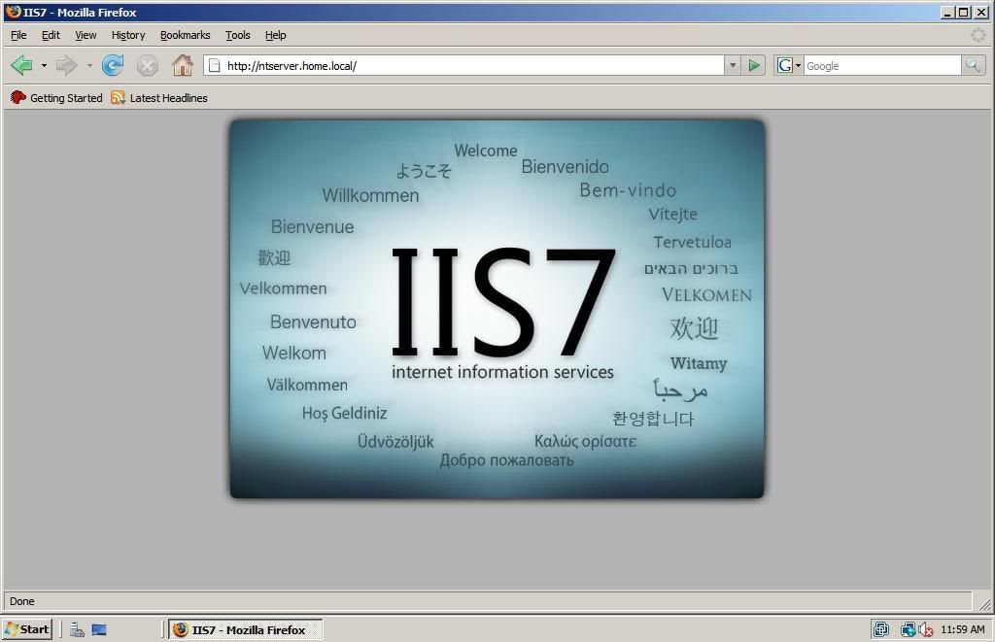This screenshot has height=642, width=995.
Task: Click the 11:59 AM clock
Action: click(963, 629)
